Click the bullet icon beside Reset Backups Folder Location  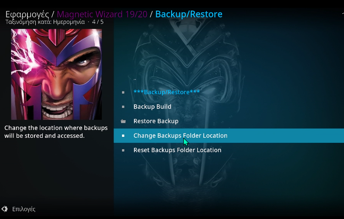tap(123, 150)
